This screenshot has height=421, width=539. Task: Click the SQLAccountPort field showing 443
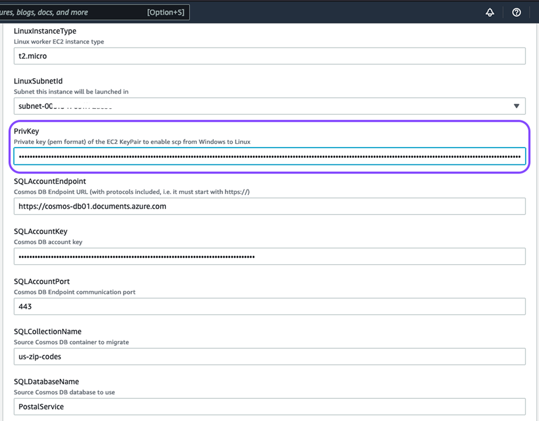click(269, 306)
